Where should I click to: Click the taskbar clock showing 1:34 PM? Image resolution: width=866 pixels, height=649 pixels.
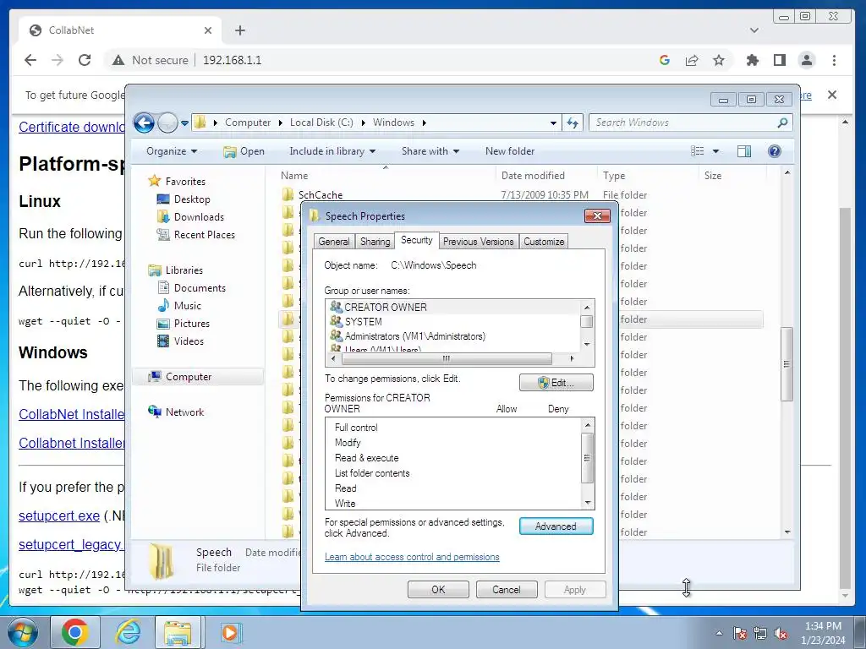[x=822, y=633]
